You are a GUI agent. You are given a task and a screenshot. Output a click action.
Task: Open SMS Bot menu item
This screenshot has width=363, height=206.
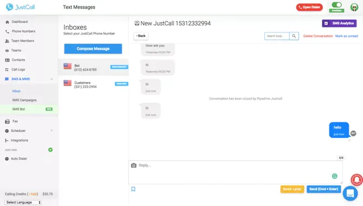[x=18, y=109]
